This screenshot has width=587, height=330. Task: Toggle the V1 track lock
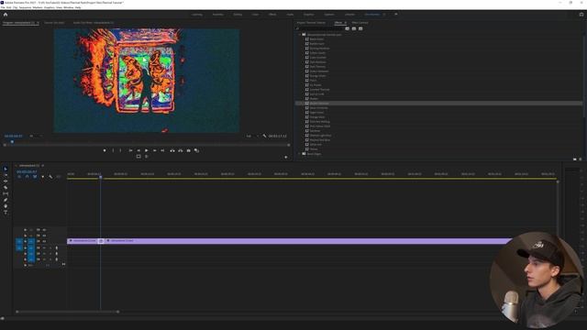[x=26, y=241]
